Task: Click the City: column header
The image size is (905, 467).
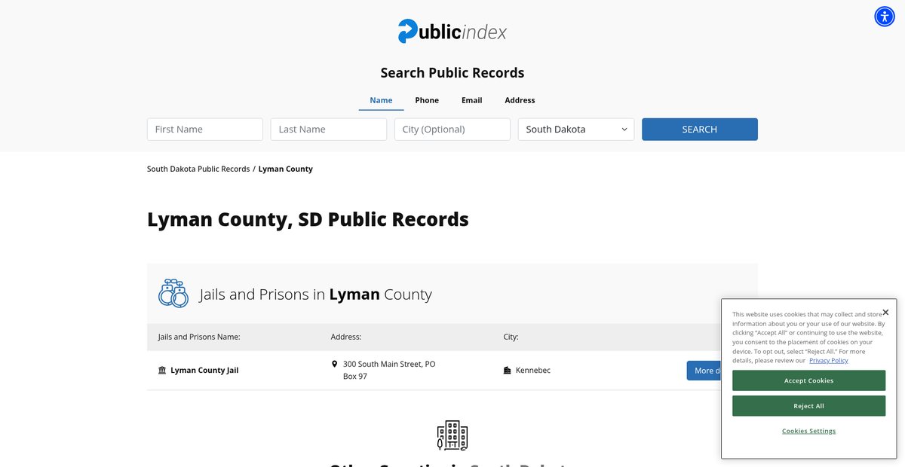Action: tap(511, 337)
